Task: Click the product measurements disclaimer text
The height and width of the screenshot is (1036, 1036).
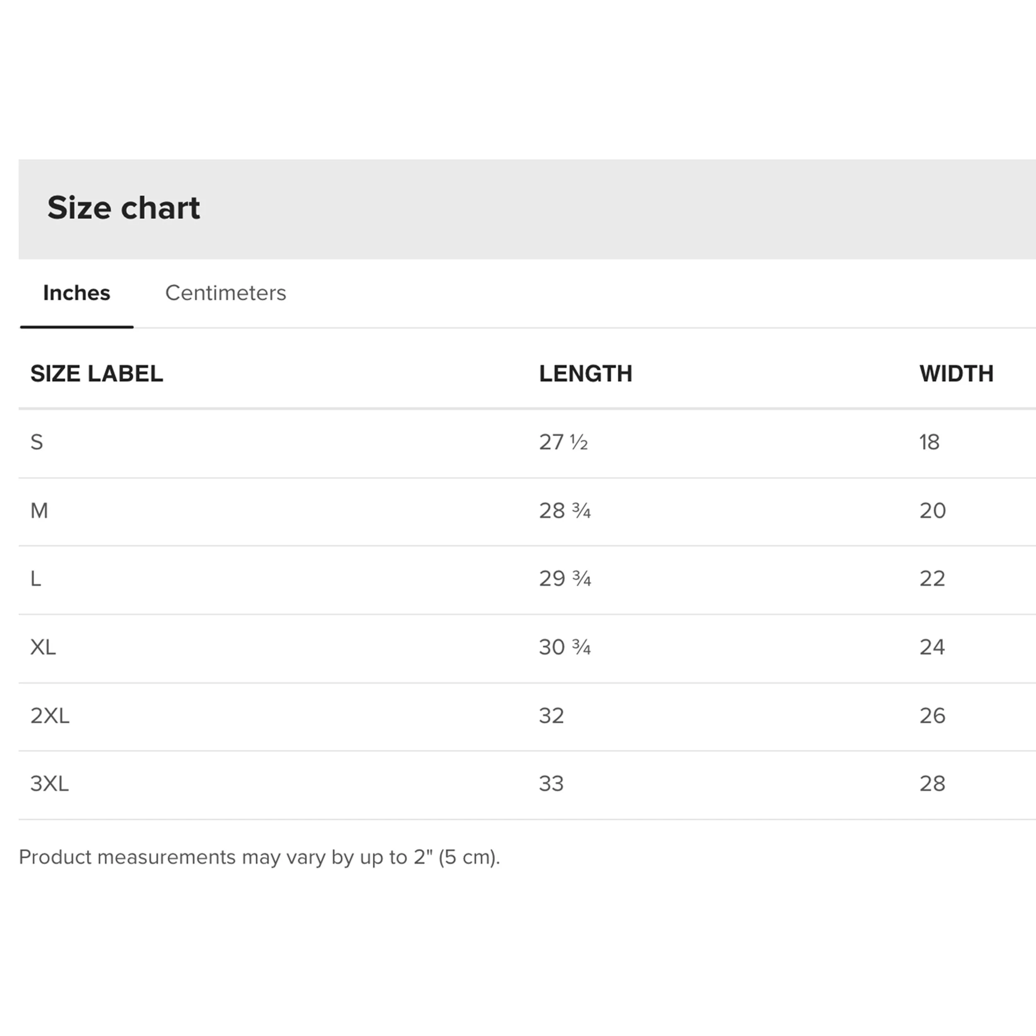Action: click(259, 857)
